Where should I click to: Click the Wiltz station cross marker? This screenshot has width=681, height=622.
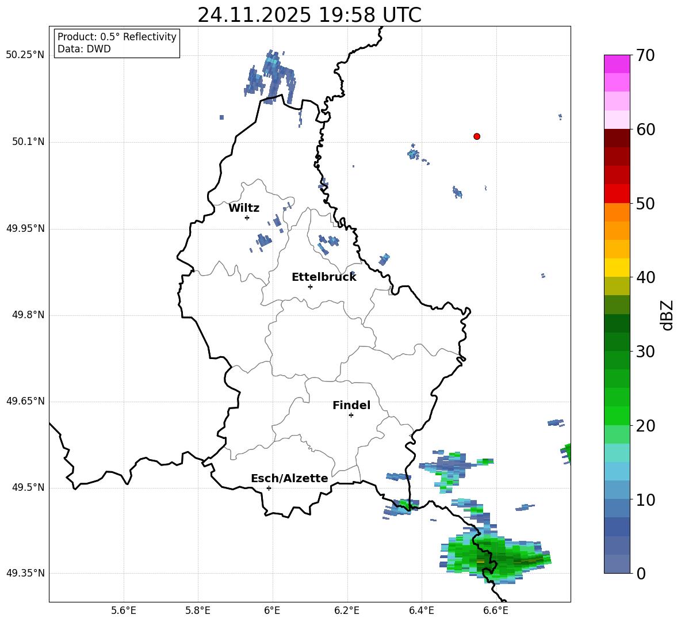pos(247,217)
